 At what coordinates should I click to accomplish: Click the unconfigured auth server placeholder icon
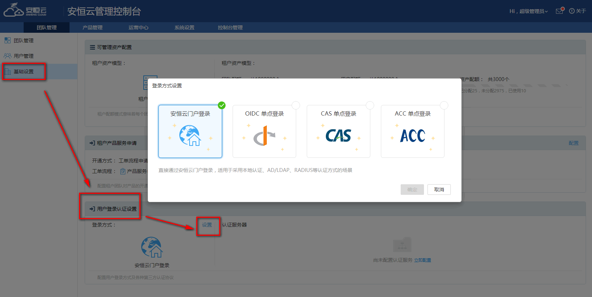tap(402, 245)
